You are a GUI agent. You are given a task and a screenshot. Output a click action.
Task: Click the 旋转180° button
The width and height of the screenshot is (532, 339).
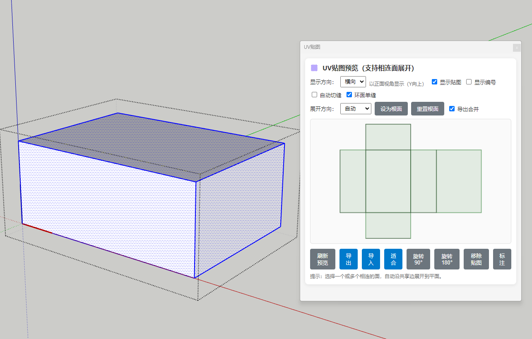coord(447,259)
